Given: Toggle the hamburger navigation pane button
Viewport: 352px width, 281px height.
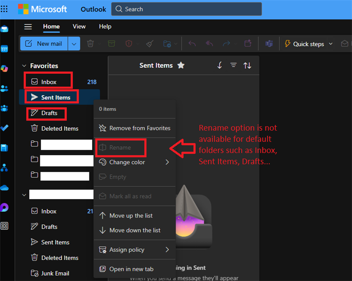Looking at the screenshot, I should click(28, 27).
